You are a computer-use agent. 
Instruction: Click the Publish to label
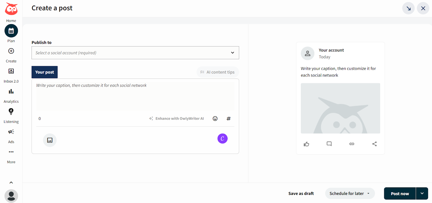pyautogui.click(x=42, y=42)
